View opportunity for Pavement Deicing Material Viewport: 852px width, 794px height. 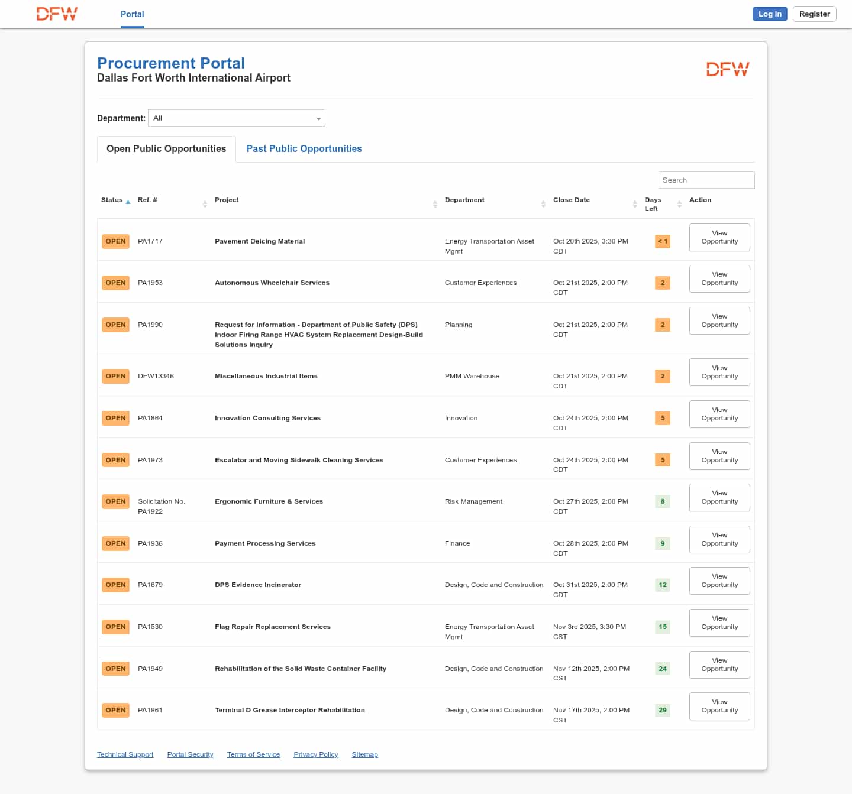pyautogui.click(x=719, y=238)
